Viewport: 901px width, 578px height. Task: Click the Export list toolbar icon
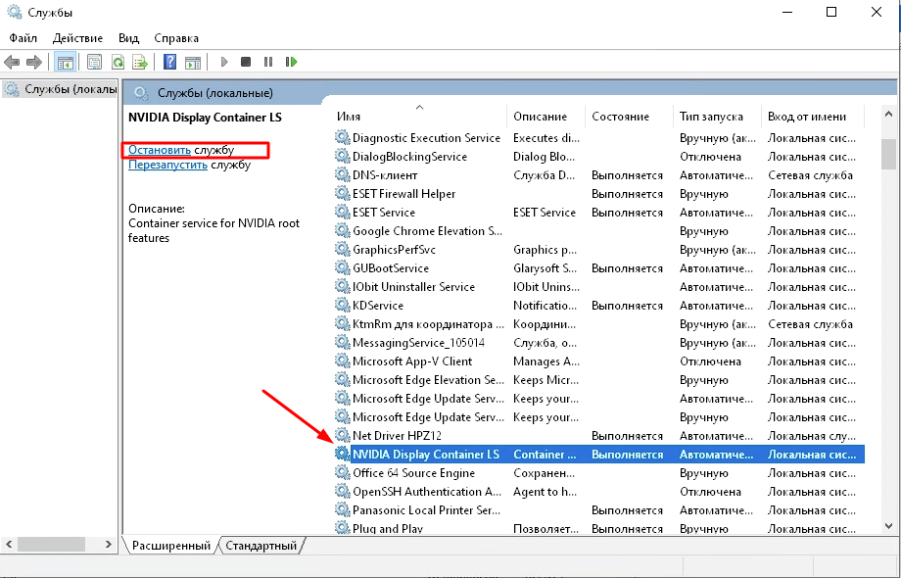[140, 62]
